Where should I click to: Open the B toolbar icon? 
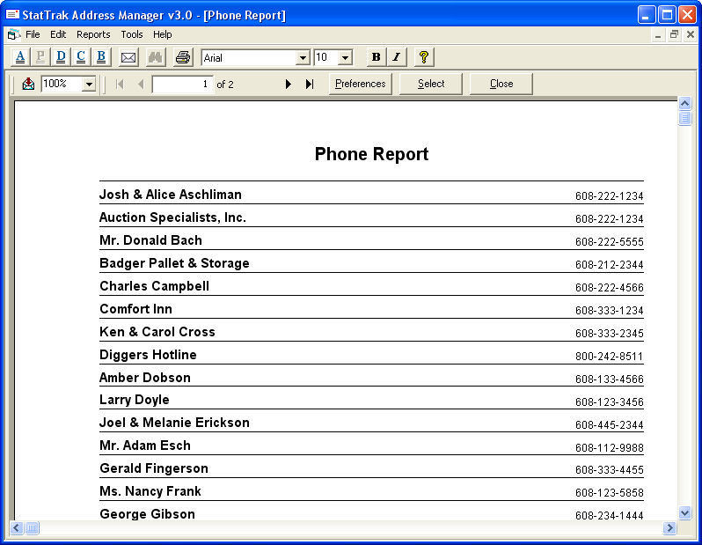coord(101,57)
